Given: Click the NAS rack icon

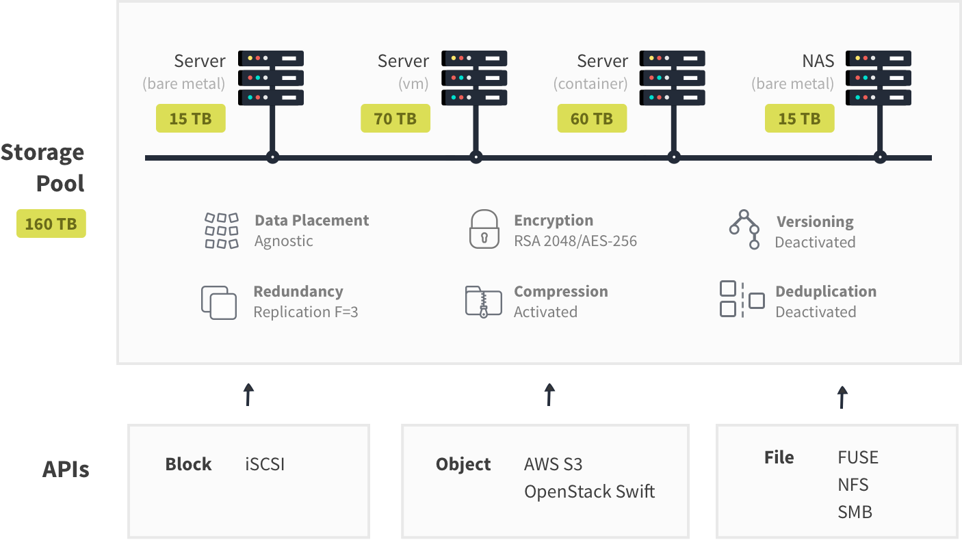Looking at the screenshot, I should tap(879, 78).
